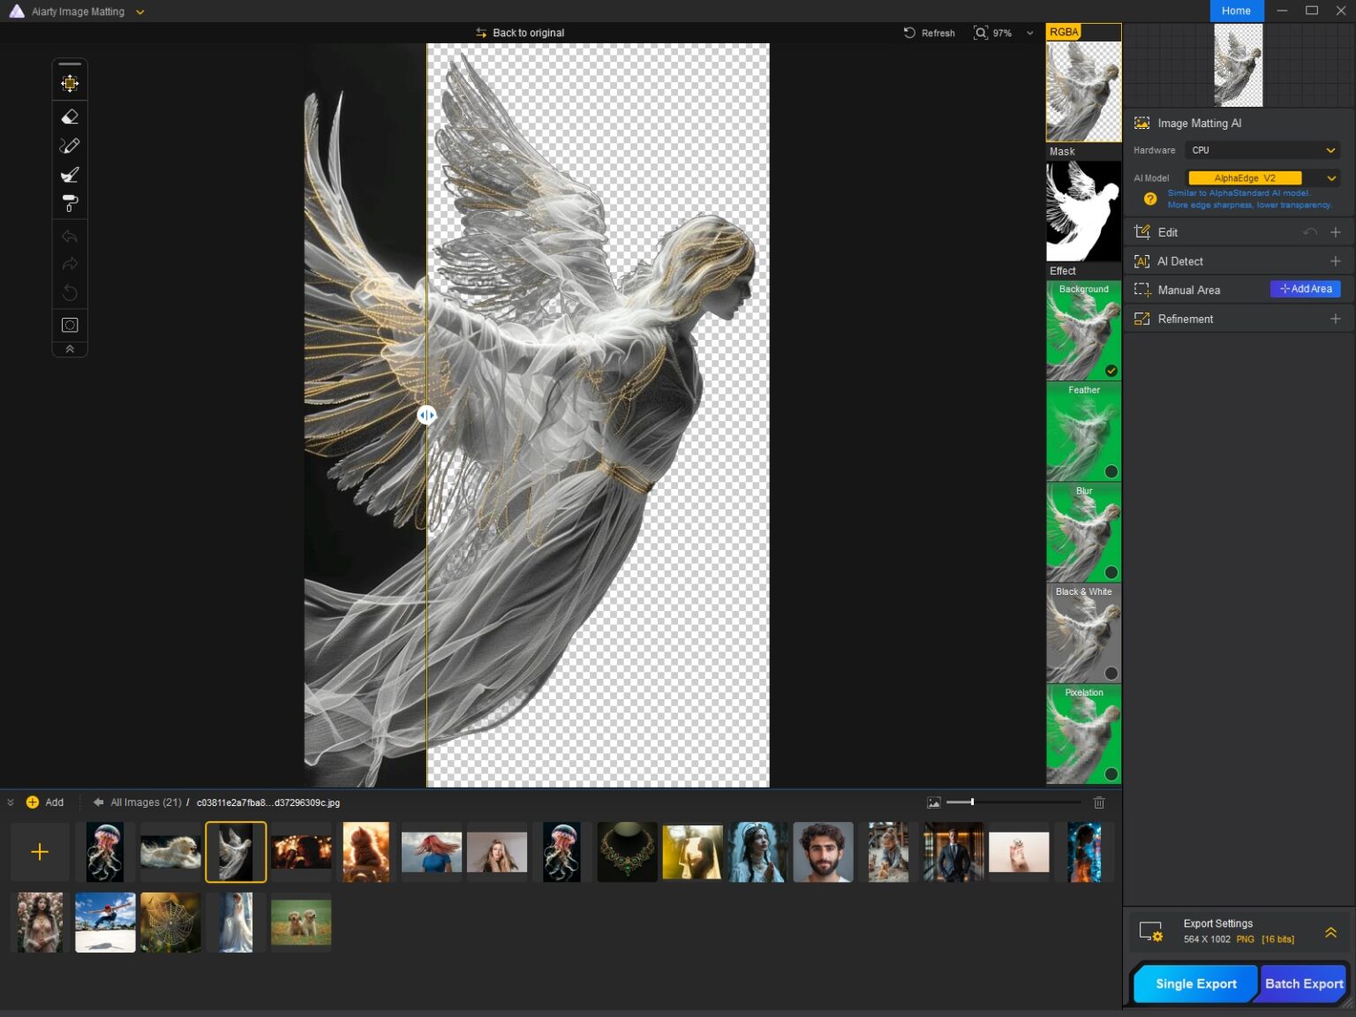This screenshot has width=1356, height=1017.
Task: Open the Aiarty Image Matting title menu
Action: coord(139,12)
